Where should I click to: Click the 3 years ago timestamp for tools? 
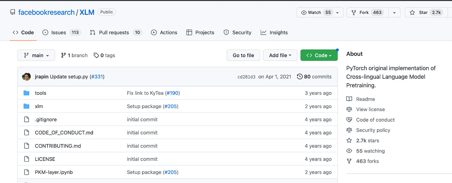tap(318, 93)
